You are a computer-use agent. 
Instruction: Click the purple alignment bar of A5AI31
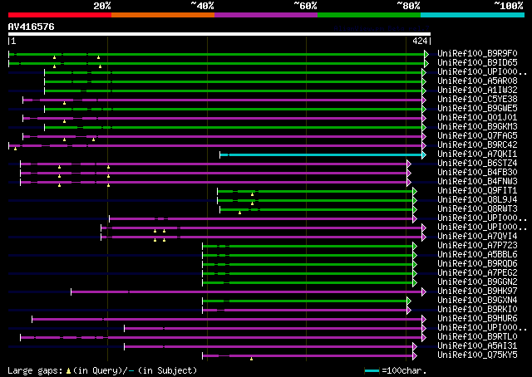click(x=268, y=346)
